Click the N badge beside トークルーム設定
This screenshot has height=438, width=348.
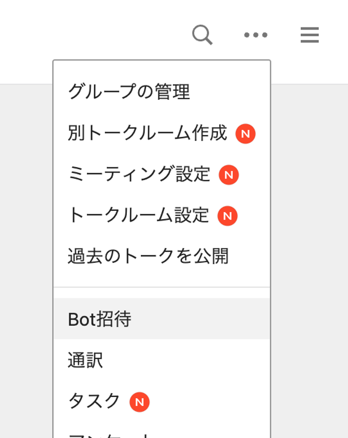[x=227, y=216]
